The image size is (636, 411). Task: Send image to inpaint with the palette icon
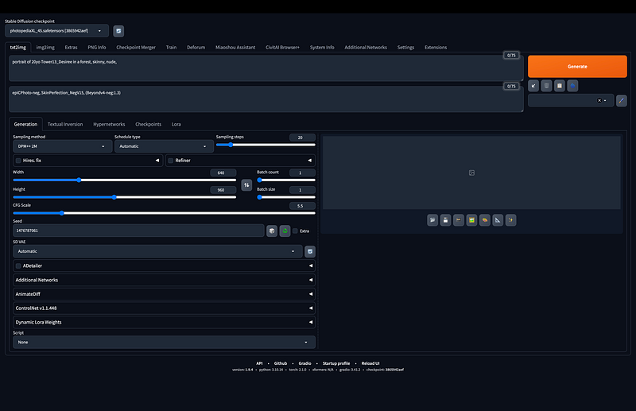[x=485, y=220]
